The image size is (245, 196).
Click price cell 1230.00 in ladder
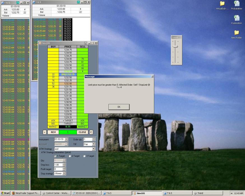click(x=68, y=108)
